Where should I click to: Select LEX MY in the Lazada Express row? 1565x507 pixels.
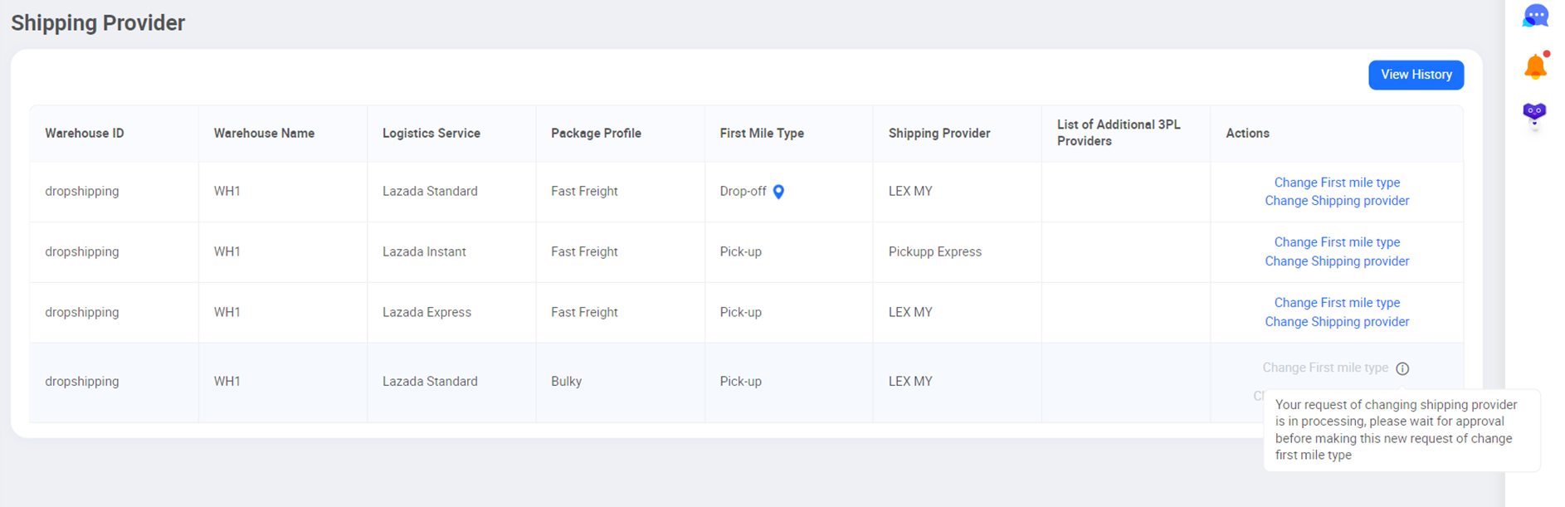click(x=909, y=312)
